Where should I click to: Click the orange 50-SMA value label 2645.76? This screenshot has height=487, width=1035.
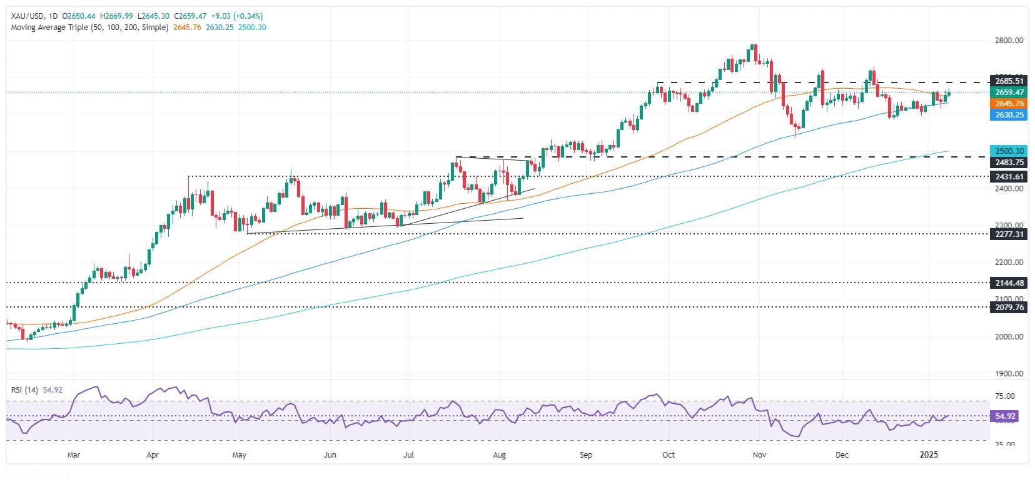click(1009, 103)
